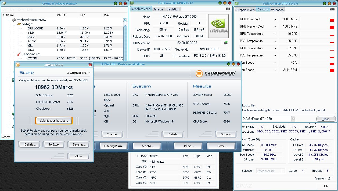Click the GPU-Z Graphics Card window title icon
The width and height of the screenshot is (338, 191).
132,3
